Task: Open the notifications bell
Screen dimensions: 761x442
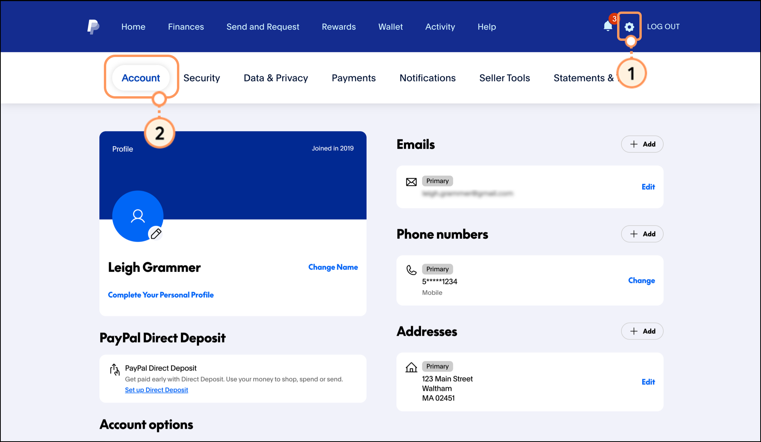Action: [608, 26]
